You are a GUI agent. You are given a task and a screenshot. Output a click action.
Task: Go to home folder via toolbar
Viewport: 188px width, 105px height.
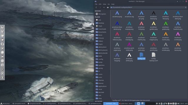pyautogui.click(x=108, y=7)
